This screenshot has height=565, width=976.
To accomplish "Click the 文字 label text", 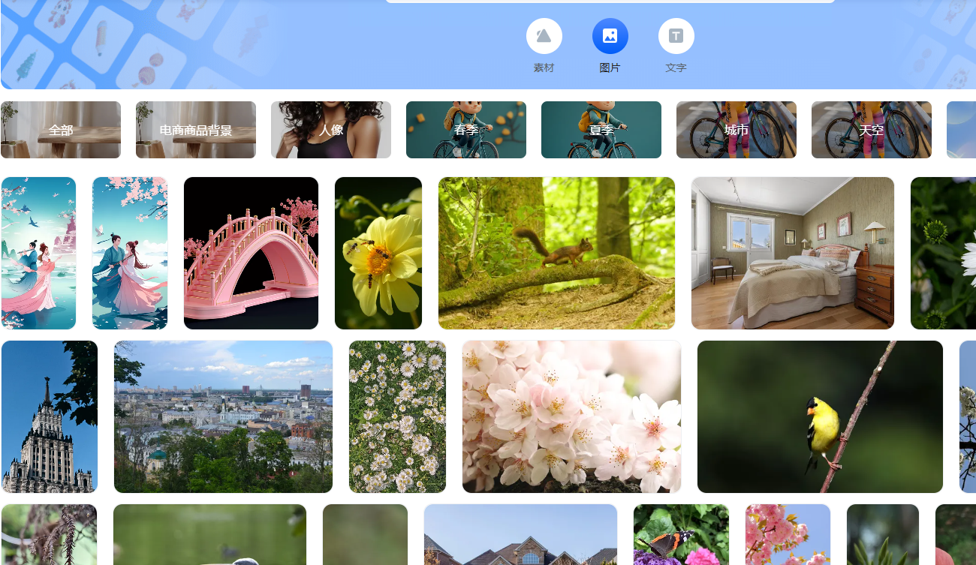I will pyautogui.click(x=676, y=68).
